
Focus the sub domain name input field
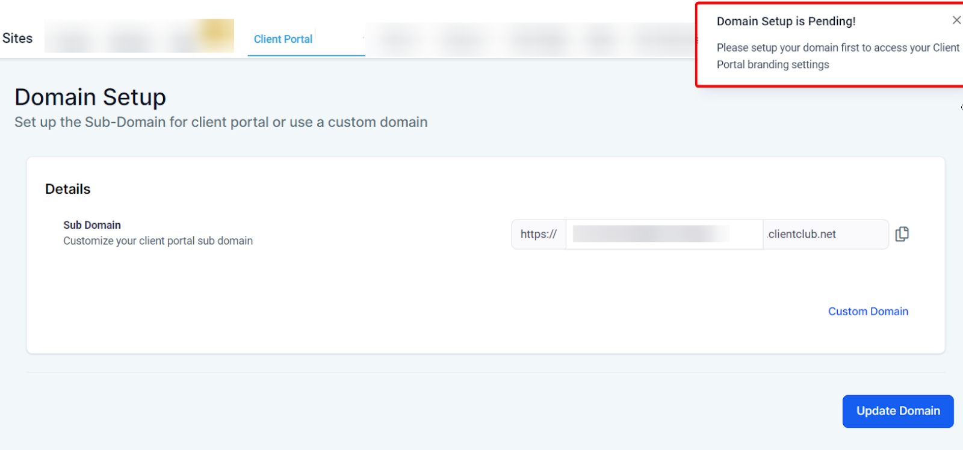click(664, 234)
